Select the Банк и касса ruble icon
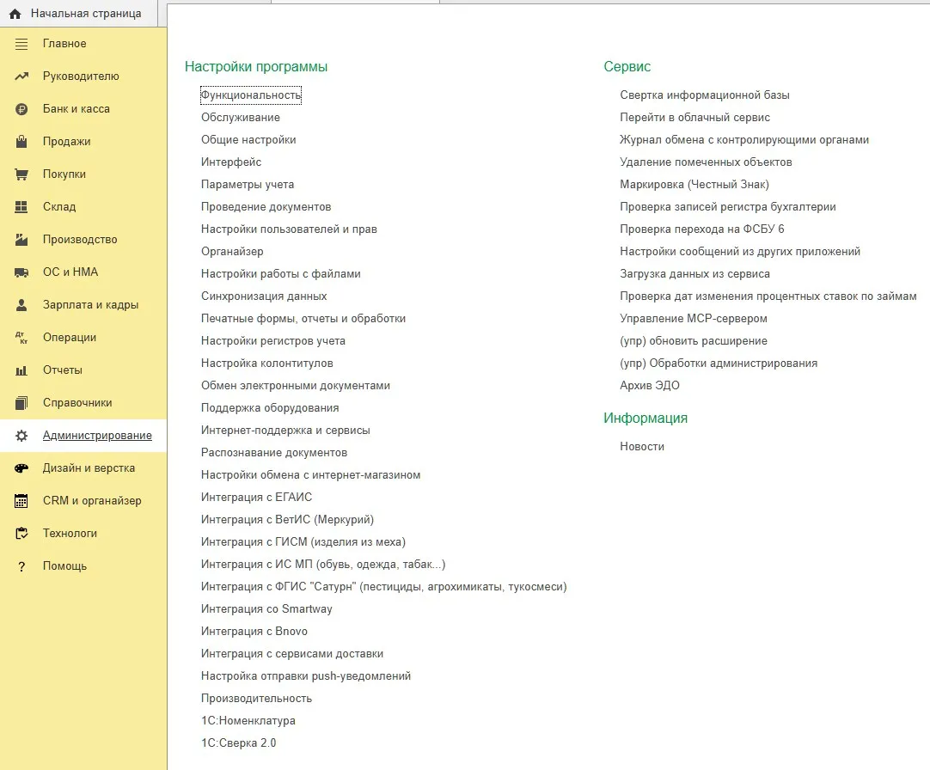 pyautogui.click(x=21, y=109)
